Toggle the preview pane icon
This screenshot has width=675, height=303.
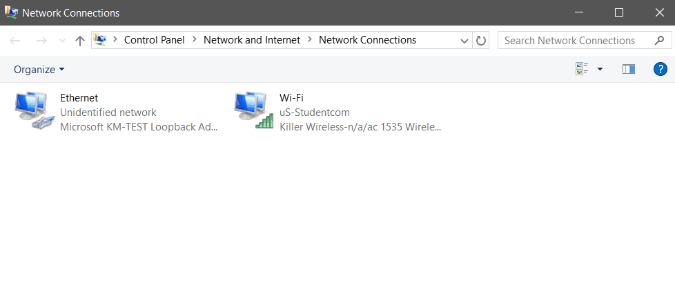628,69
